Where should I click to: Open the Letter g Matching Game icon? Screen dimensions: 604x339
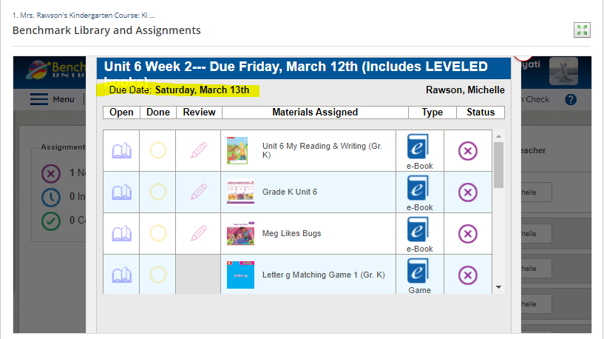click(122, 275)
